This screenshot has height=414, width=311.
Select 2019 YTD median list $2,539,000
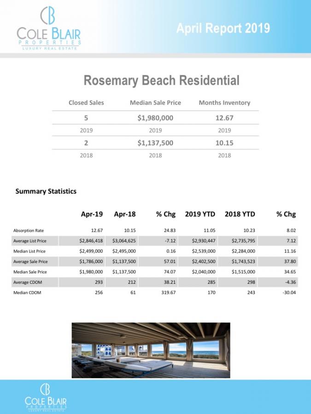pos(204,251)
